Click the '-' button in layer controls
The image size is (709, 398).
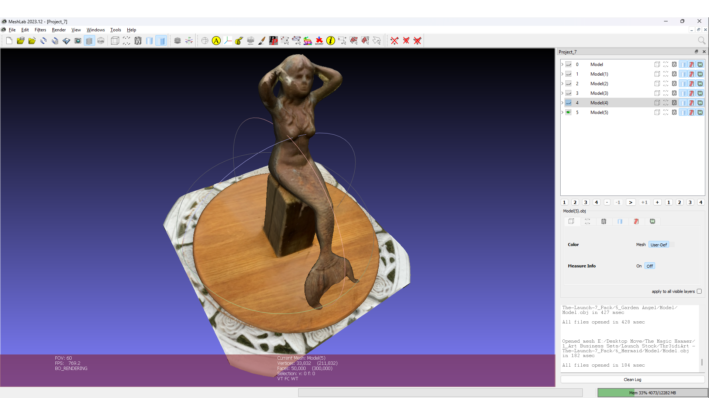[x=607, y=202]
